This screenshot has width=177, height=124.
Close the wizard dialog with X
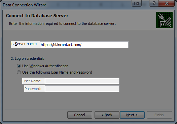pos(167,3)
